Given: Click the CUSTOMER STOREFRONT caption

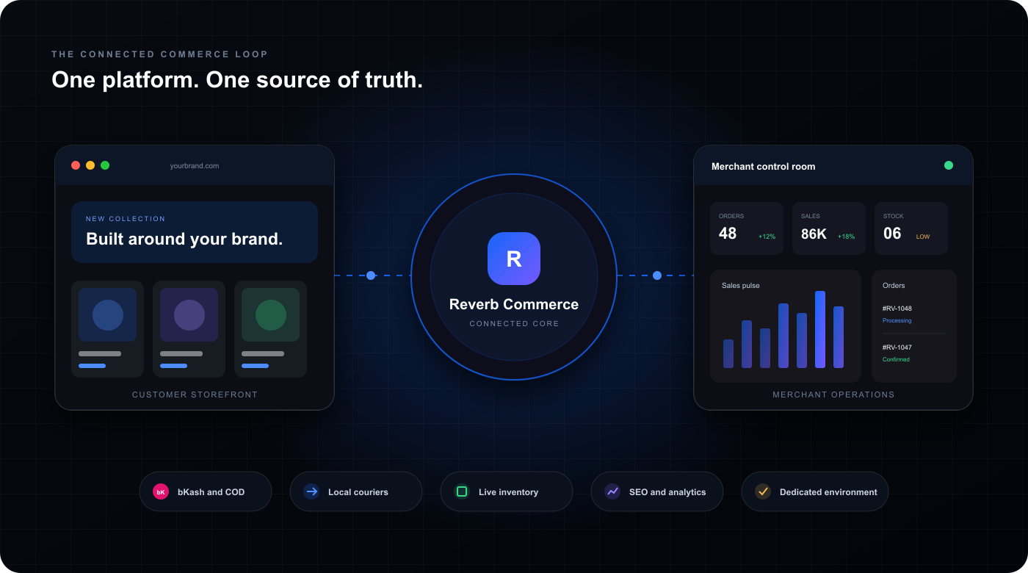Looking at the screenshot, I should [x=195, y=394].
